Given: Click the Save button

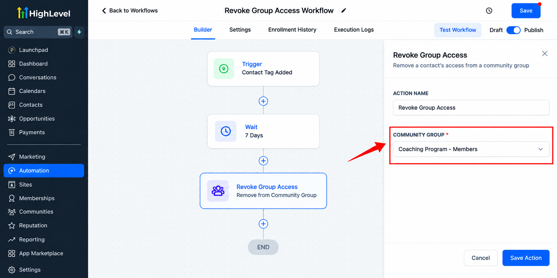Looking at the screenshot, I should [526, 11].
